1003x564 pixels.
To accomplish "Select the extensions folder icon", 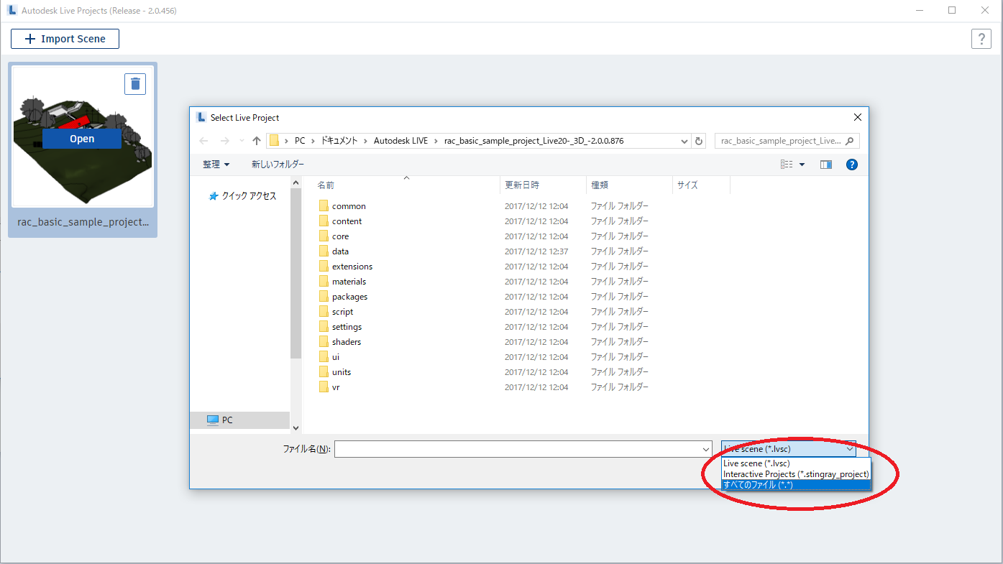I will click(x=324, y=266).
